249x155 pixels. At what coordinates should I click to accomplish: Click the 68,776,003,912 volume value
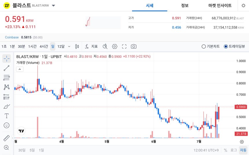pos(224,18)
